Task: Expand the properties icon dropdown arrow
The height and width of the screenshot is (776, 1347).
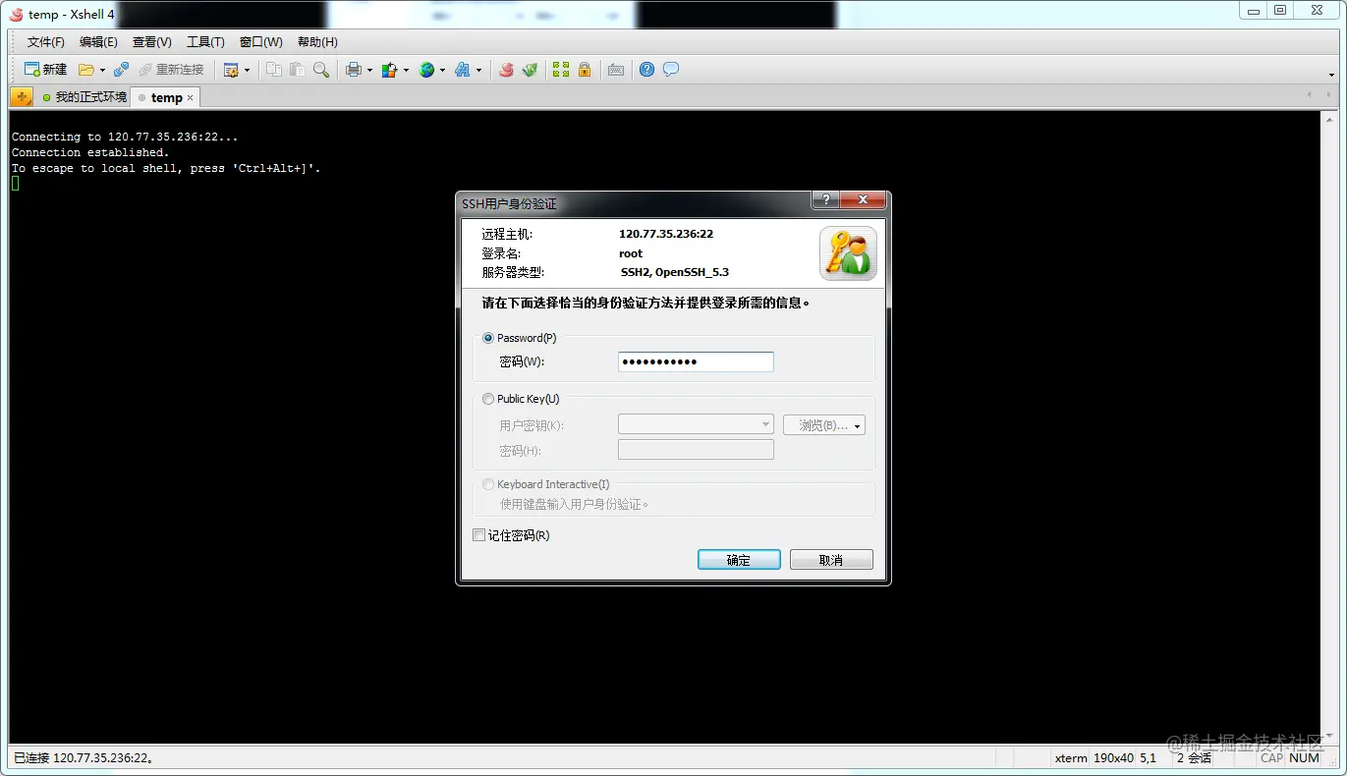Action: coord(247,70)
